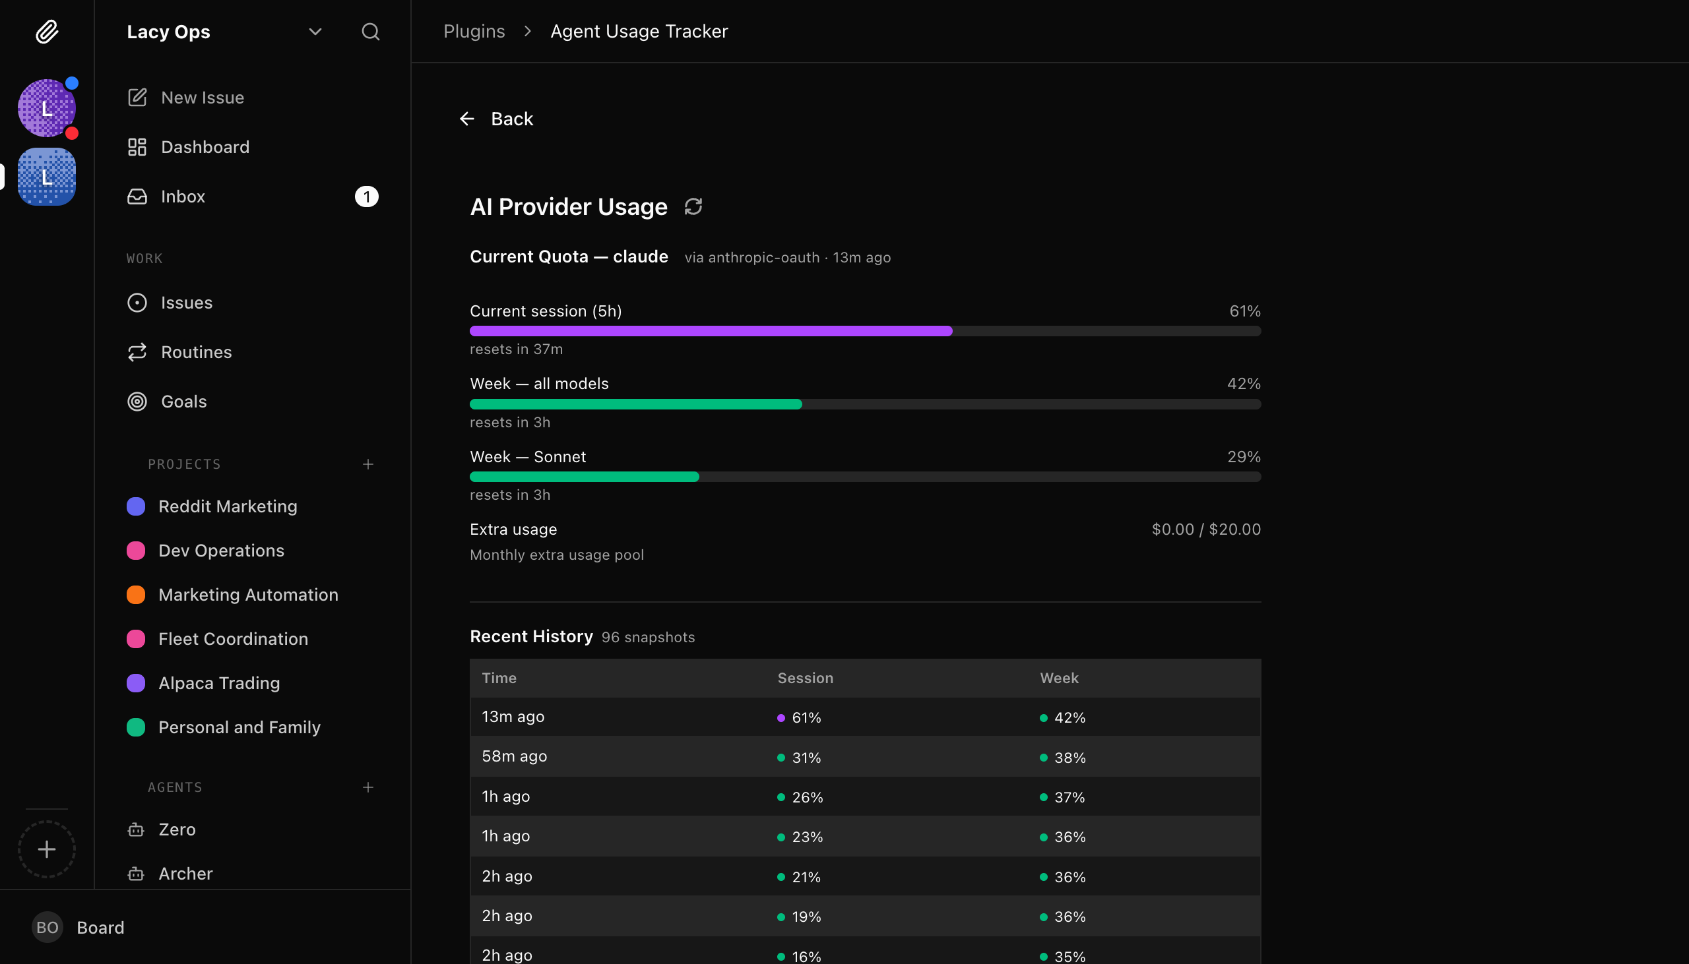The height and width of the screenshot is (964, 1689).
Task: Expand the Lacy Ops workspace dropdown
Action: (x=315, y=31)
